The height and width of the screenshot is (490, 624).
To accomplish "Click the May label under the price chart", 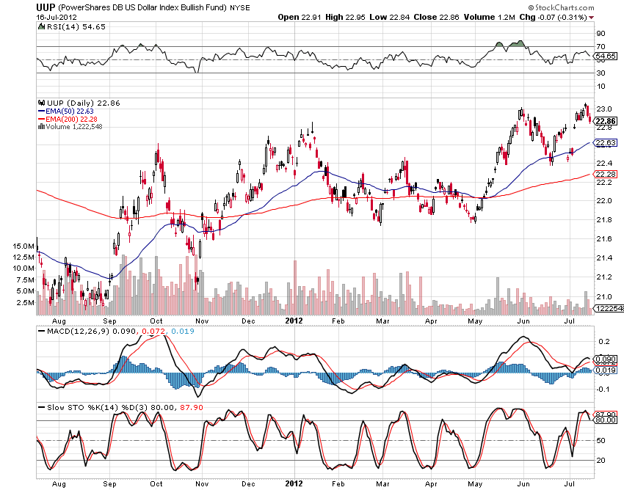I will (475, 321).
